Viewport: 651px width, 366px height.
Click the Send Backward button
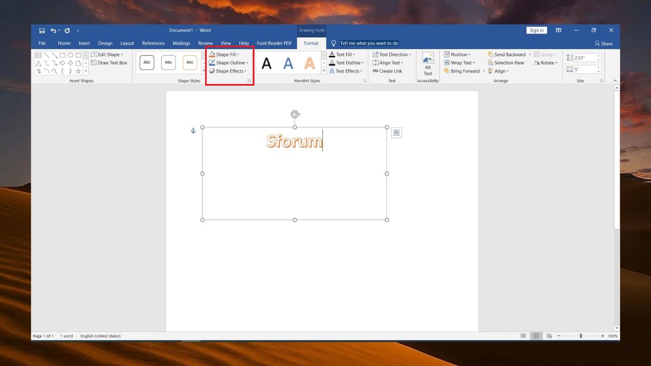click(x=507, y=55)
